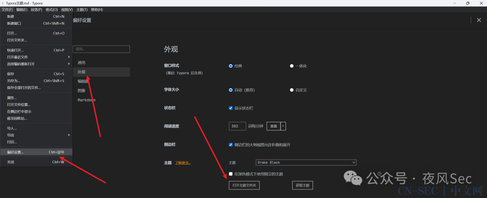Choose 保存 from the file menu

[x=37, y=74]
